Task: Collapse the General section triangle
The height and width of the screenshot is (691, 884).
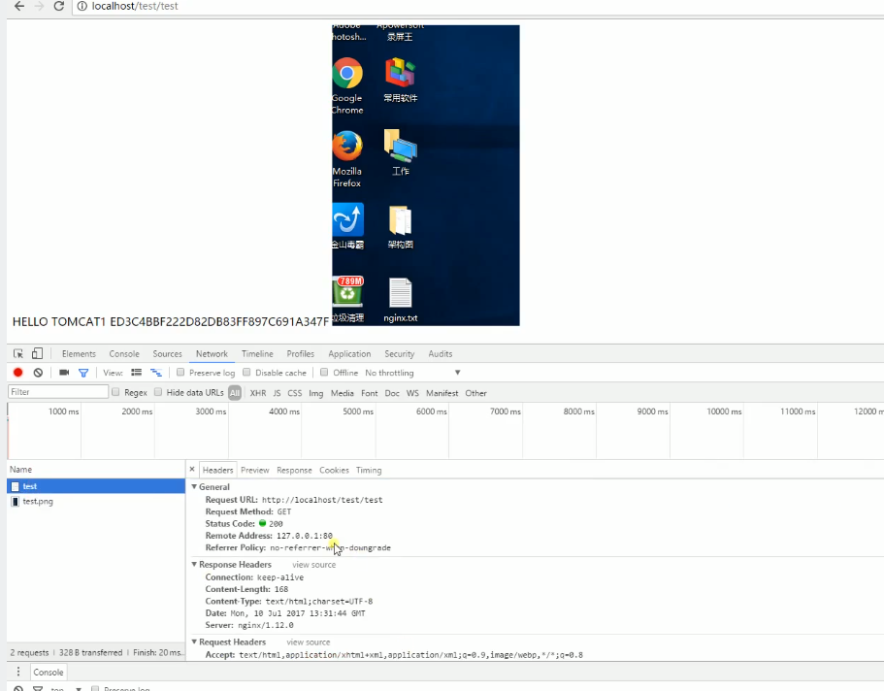Action: tap(194, 486)
